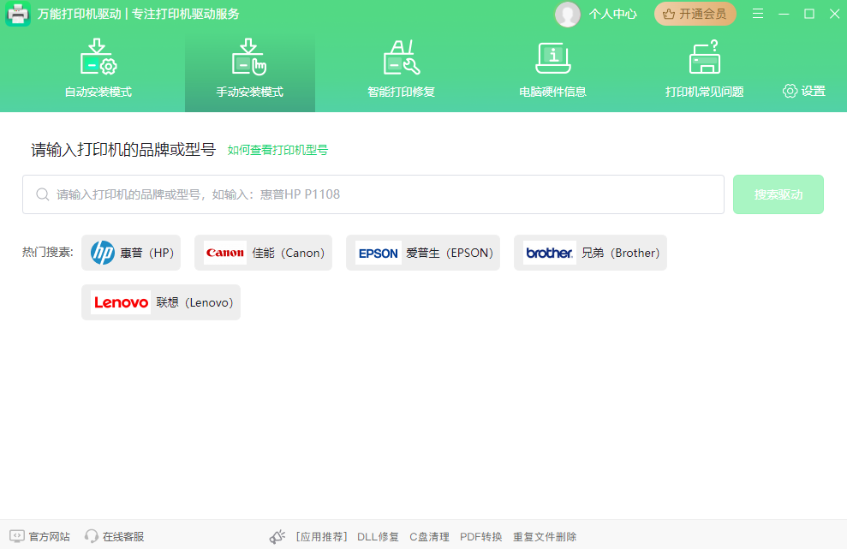Open 官方网站 link
Image resolution: width=847 pixels, height=549 pixels.
pos(49,536)
